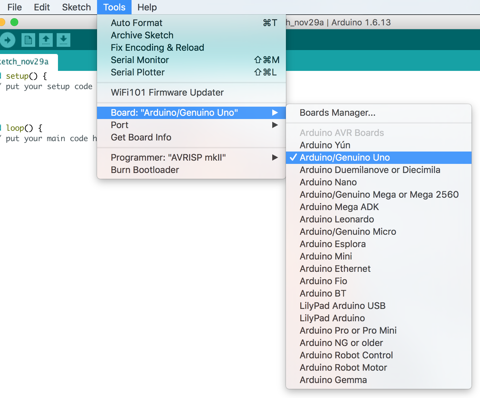The image size is (480, 398).
Task: Expand the Board submenu arrow
Action: click(275, 113)
